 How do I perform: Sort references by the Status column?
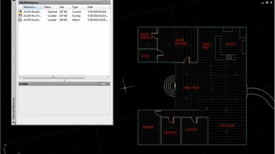50,7
